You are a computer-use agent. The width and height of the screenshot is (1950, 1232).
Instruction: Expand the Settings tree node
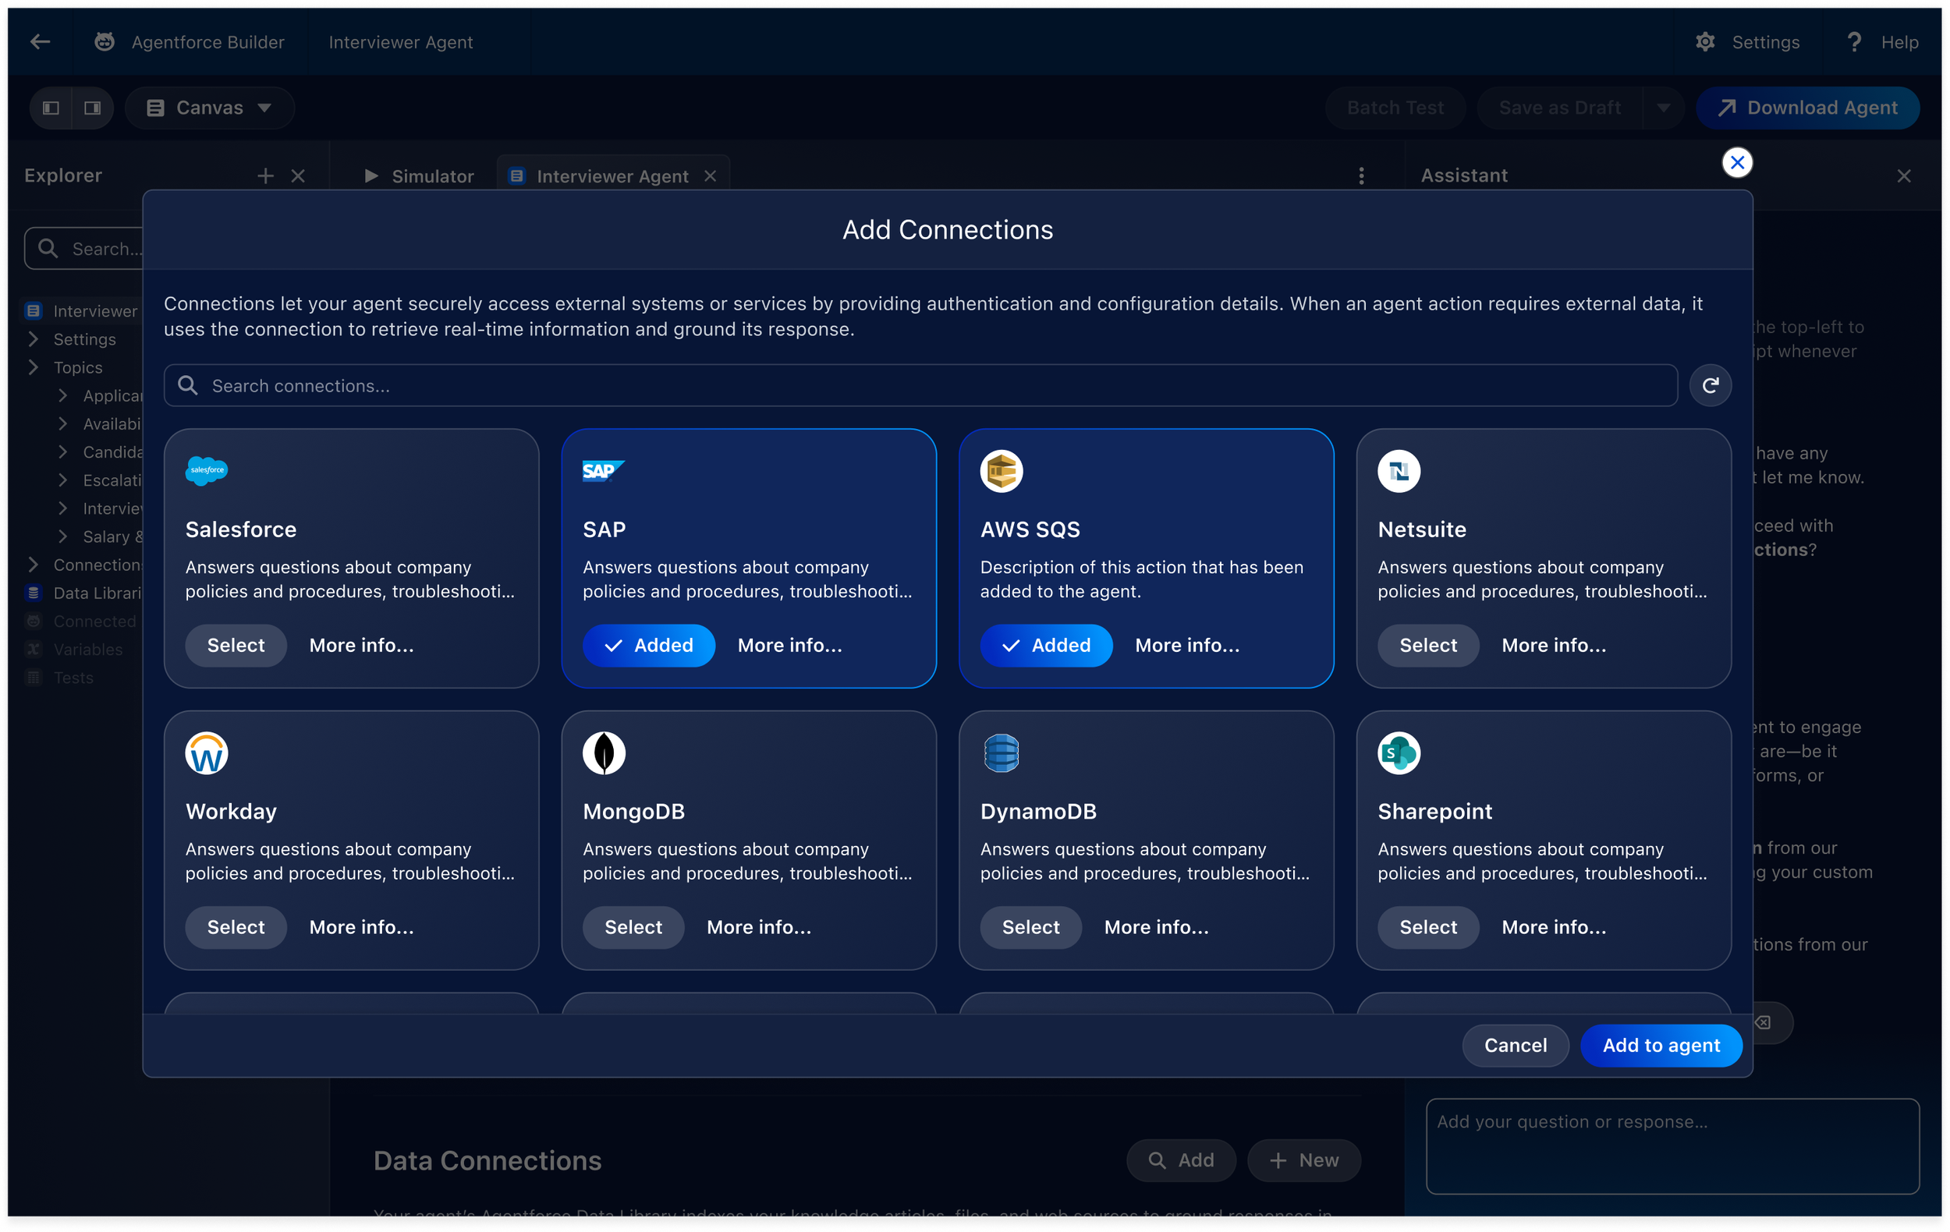point(34,339)
